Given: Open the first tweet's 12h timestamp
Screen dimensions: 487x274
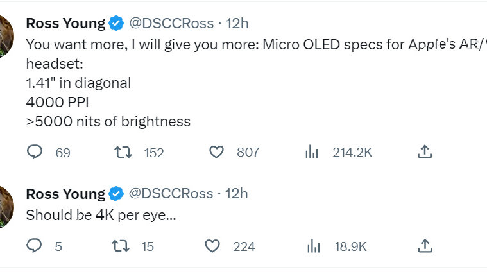Looking at the screenshot, I should point(237,24).
